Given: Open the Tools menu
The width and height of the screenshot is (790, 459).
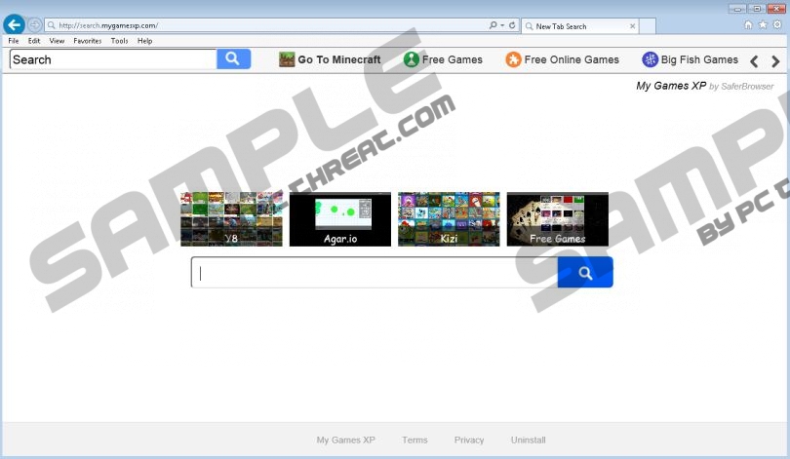Looking at the screenshot, I should tap(119, 41).
